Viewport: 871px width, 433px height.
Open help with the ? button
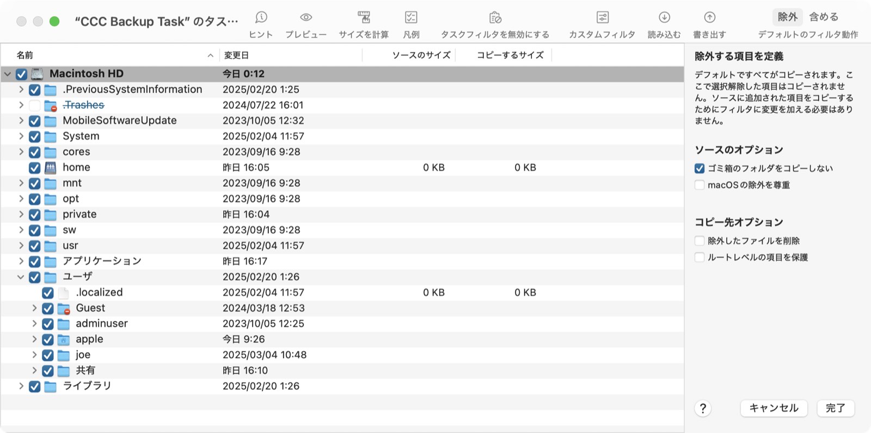(703, 409)
